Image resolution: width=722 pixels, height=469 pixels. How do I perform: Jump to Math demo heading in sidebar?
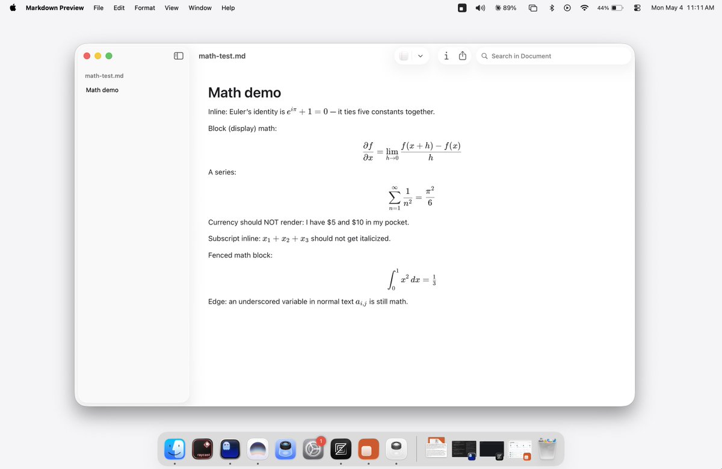coord(102,90)
